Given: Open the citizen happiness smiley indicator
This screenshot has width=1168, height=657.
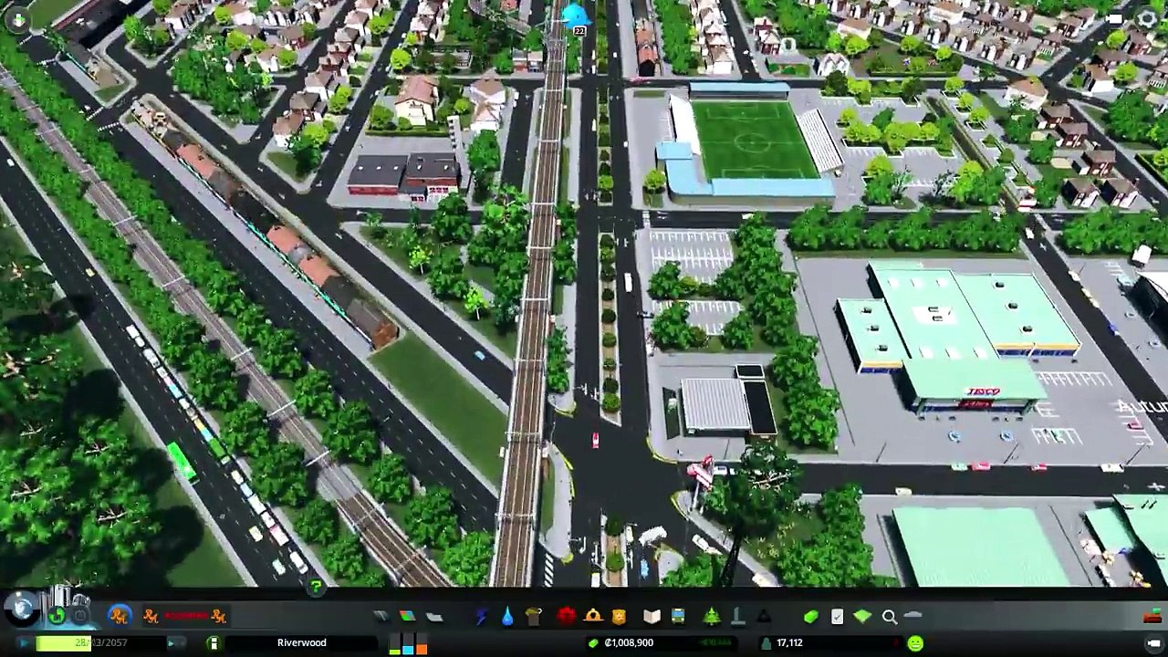Looking at the screenshot, I should [915, 644].
